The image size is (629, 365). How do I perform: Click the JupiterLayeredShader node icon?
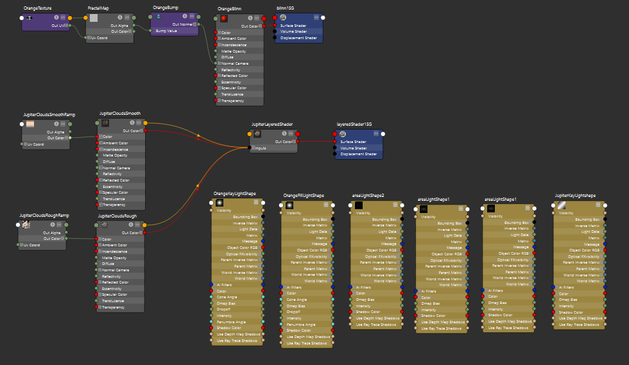point(257,133)
